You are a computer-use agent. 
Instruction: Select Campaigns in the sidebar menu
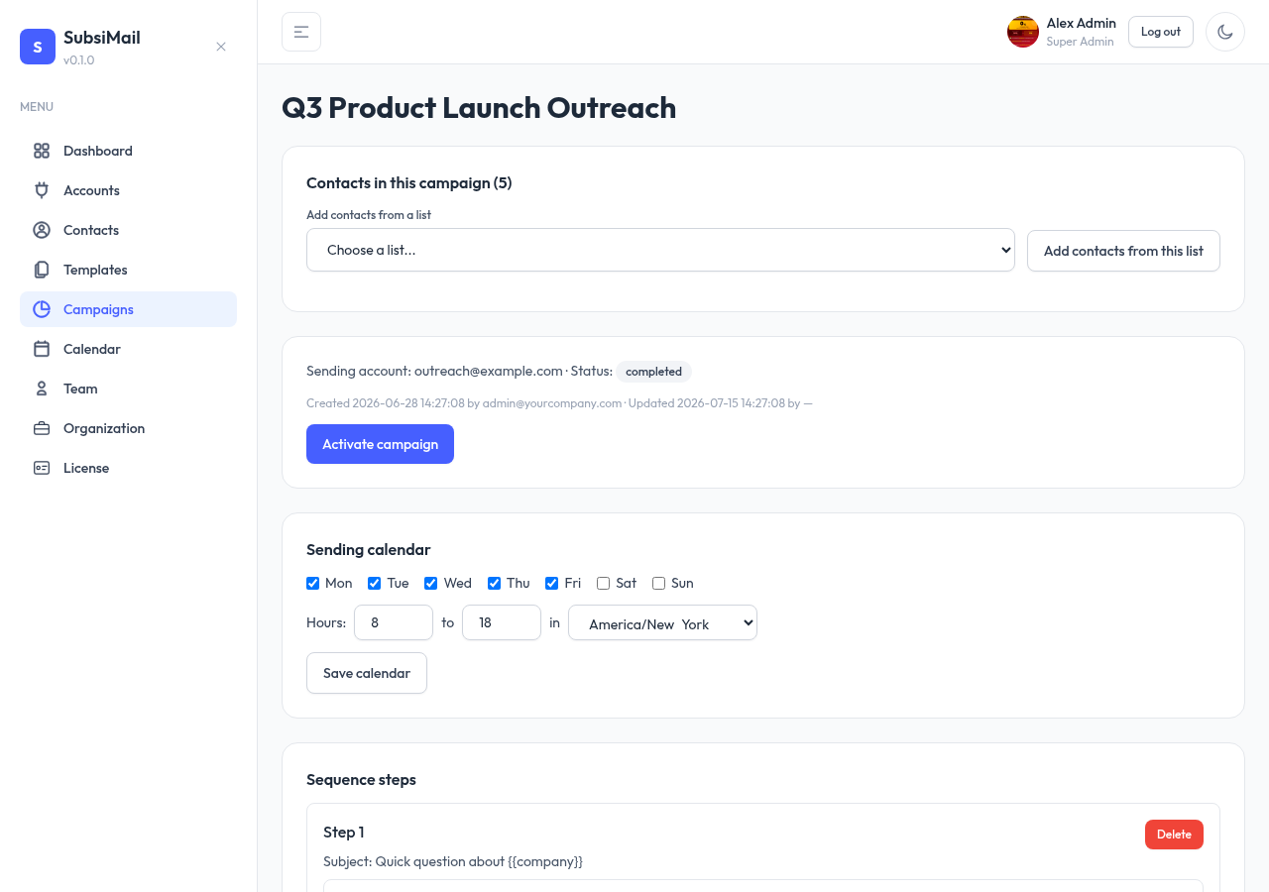(128, 309)
